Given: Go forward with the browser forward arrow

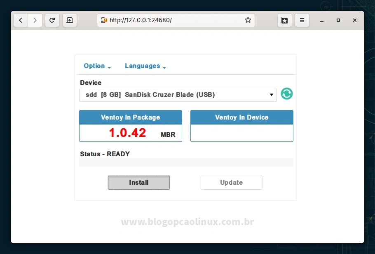Looking at the screenshot, I should 35,20.
